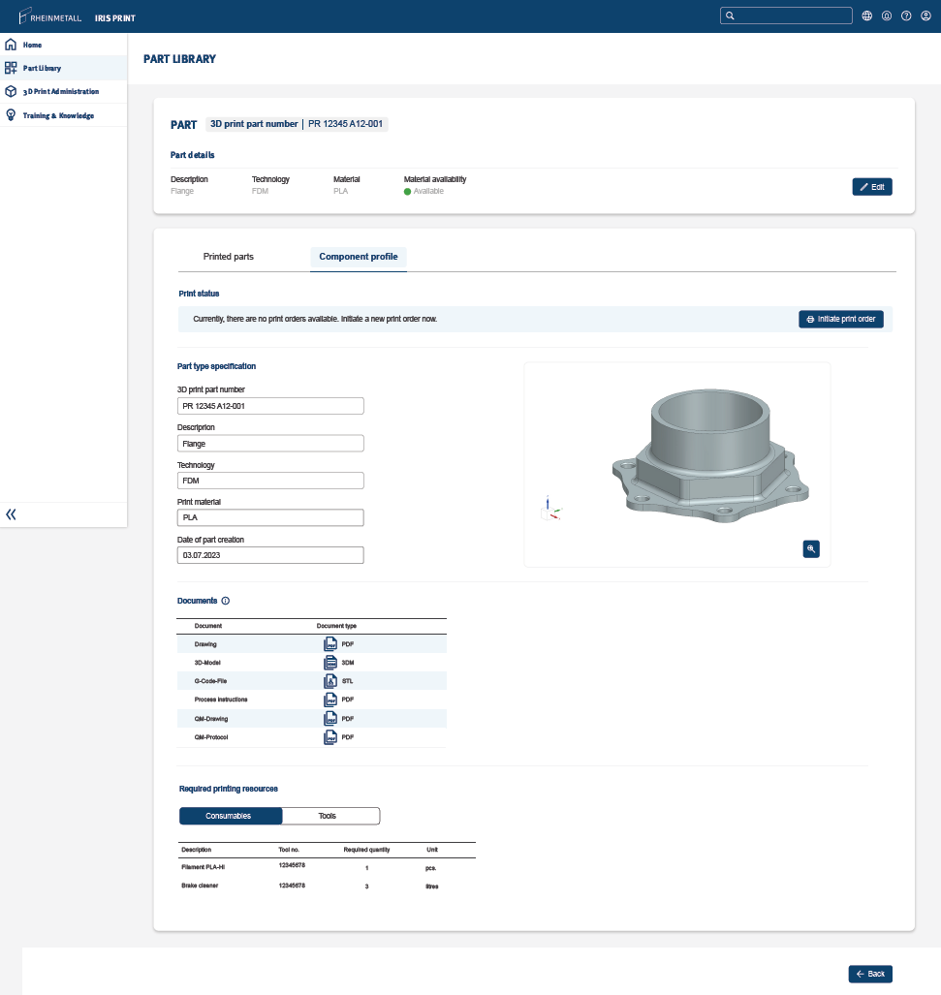Open the G-Code-File STL icon
Screen dimensions: 941x995
click(x=329, y=681)
